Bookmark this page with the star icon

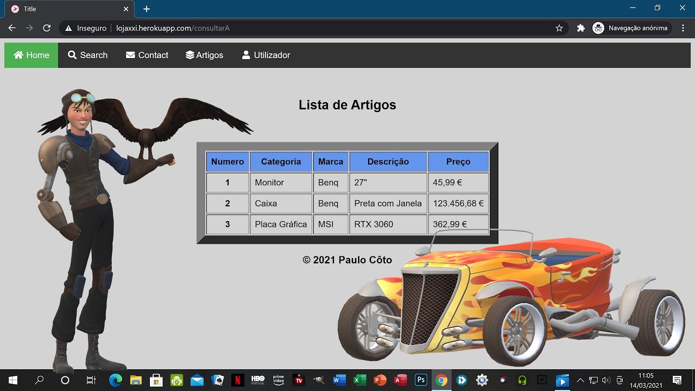click(x=559, y=28)
